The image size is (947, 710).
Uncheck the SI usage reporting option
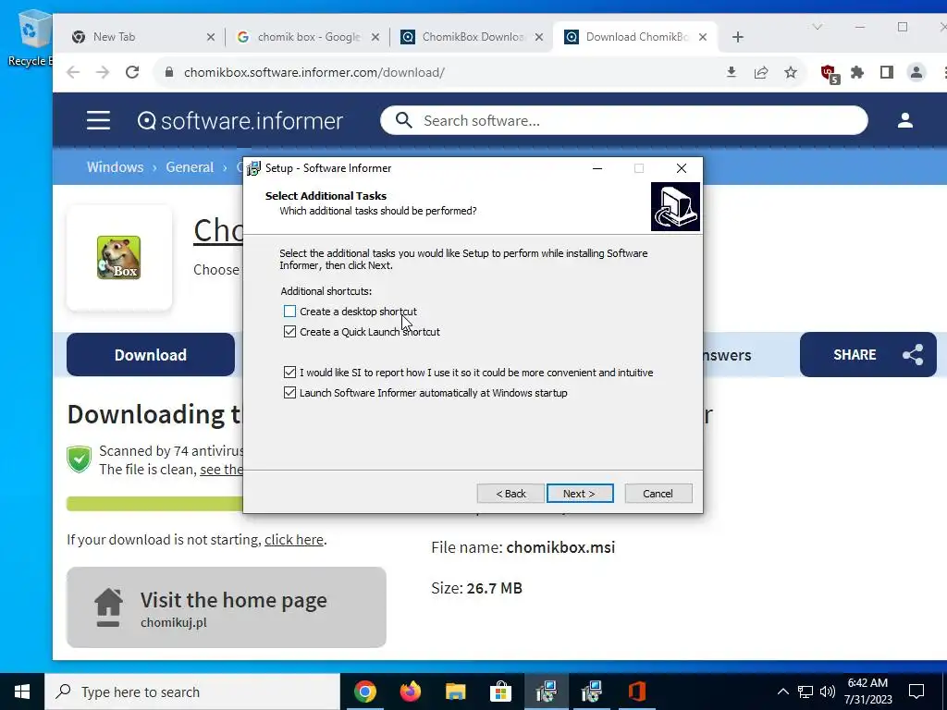289,373
